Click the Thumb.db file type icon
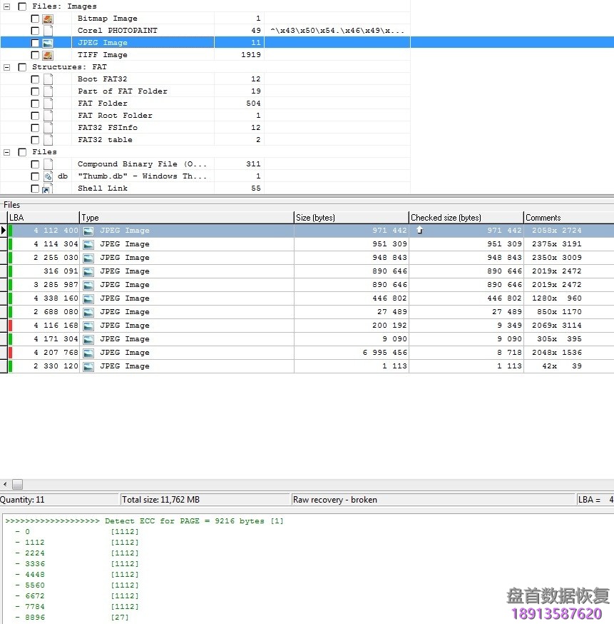This screenshot has height=624, width=614. [x=48, y=176]
